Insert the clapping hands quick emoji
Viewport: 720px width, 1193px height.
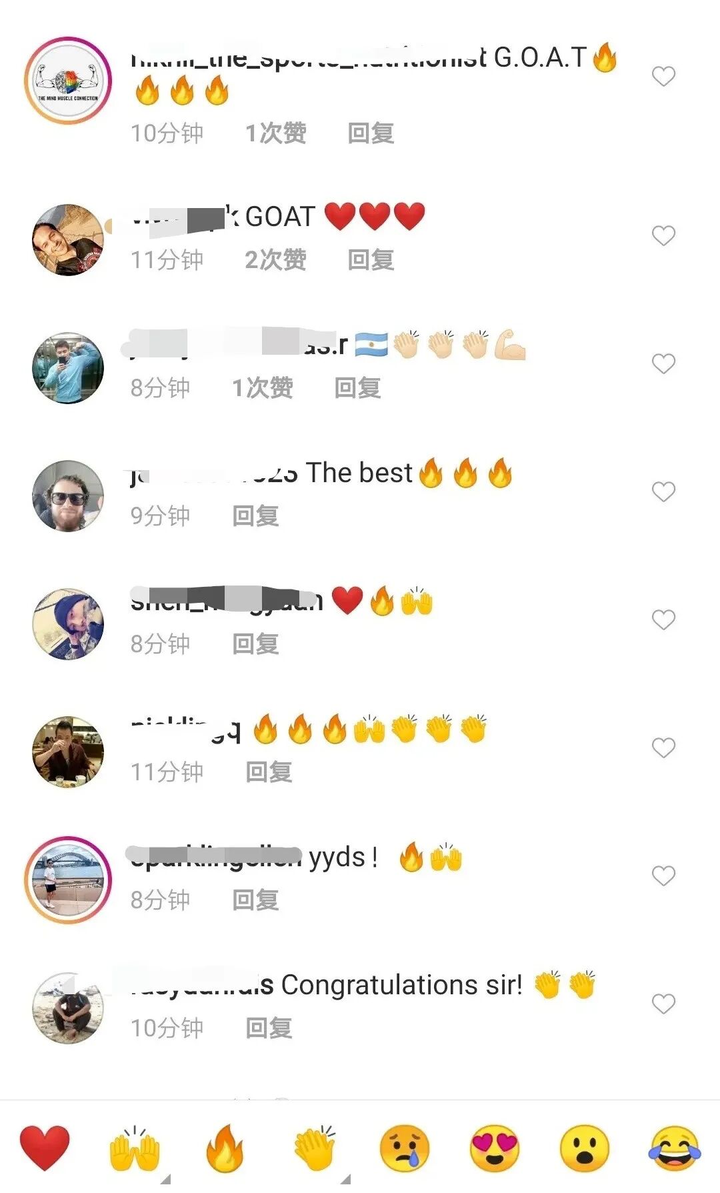point(315,1148)
